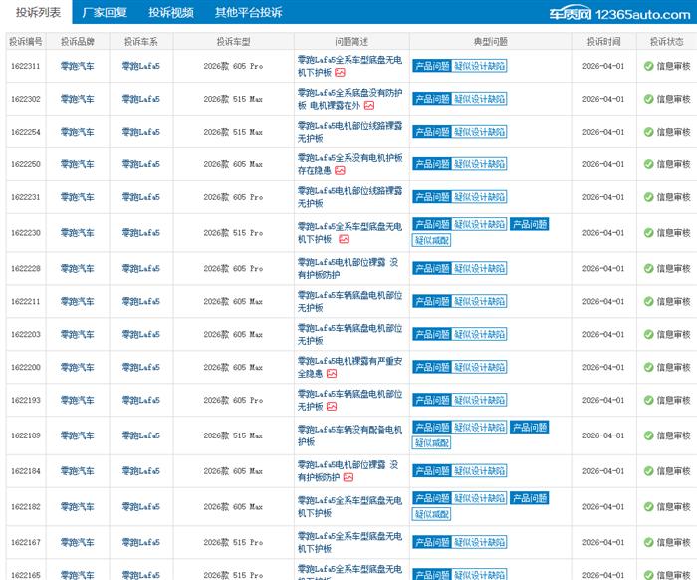The width and height of the screenshot is (697, 580).
Task: Switch to the 厂家回复 tab
Action: tap(105, 13)
